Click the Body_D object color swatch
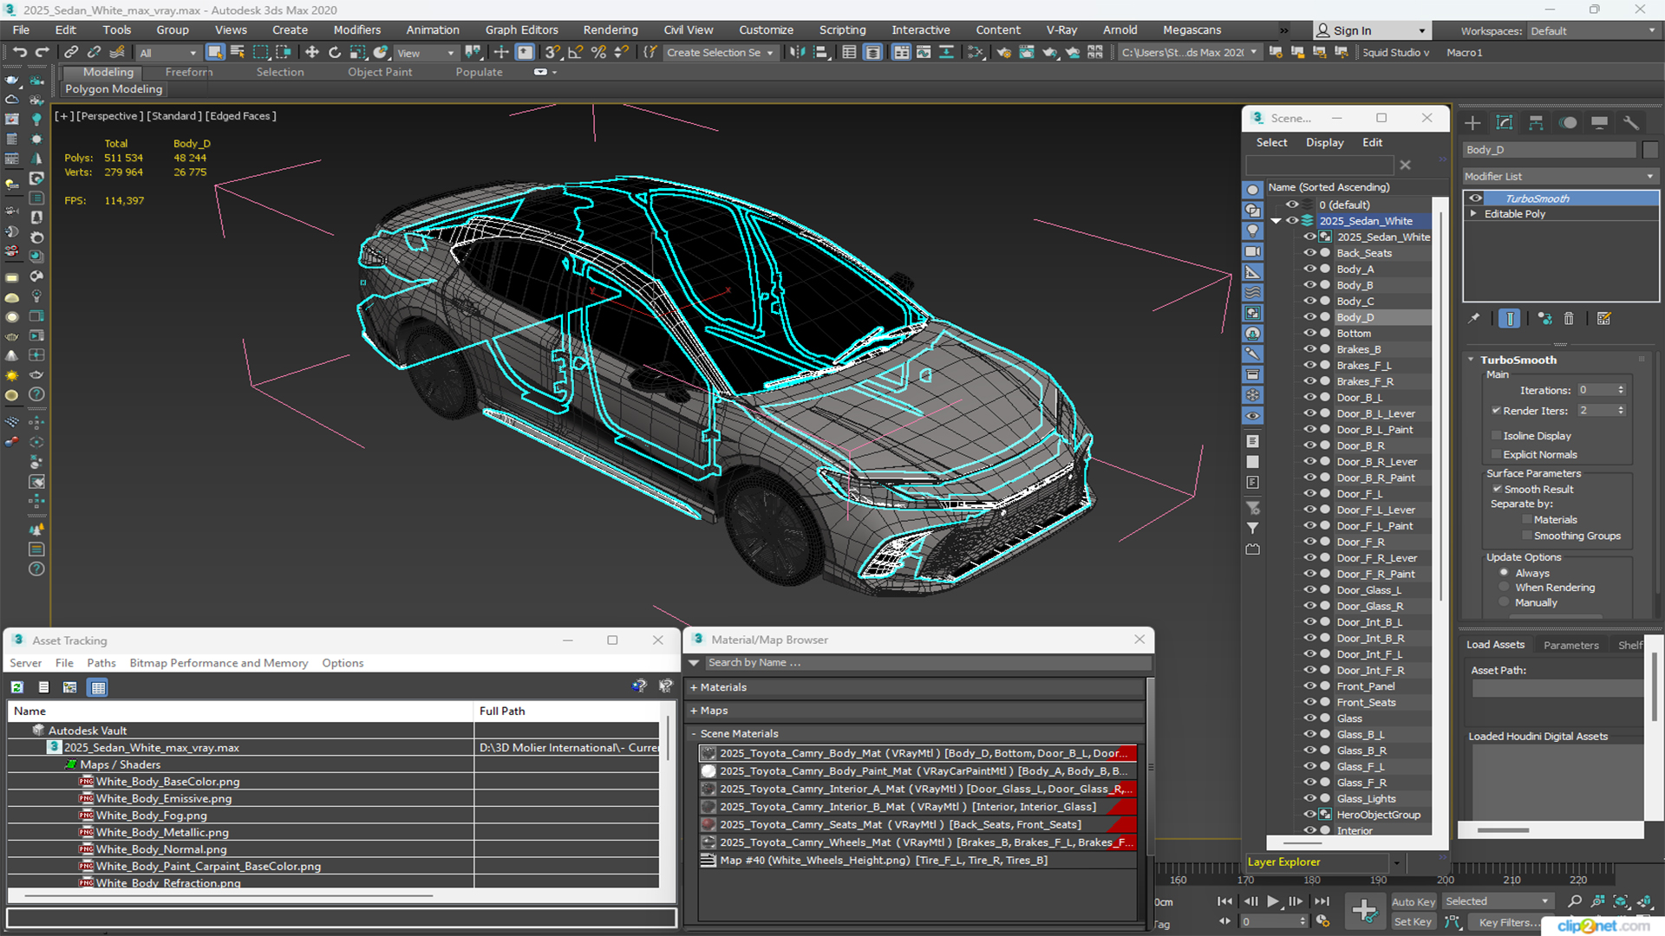This screenshot has height=936, width=1665. coord(1649,150)
